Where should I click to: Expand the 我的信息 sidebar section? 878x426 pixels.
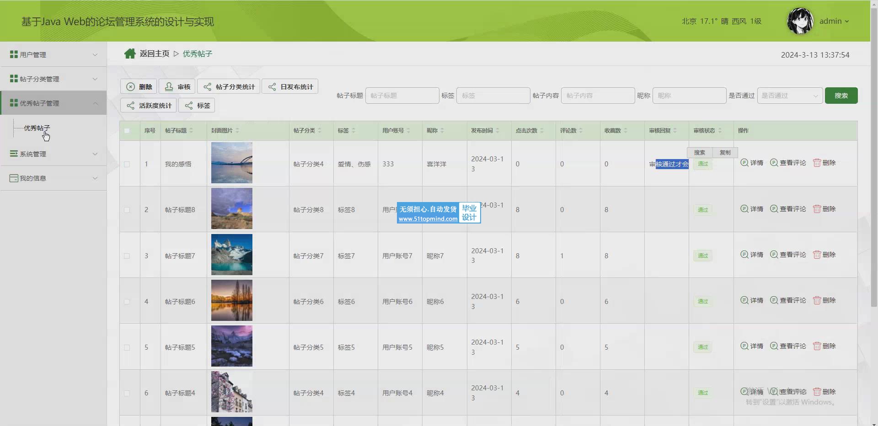(54, 178)
